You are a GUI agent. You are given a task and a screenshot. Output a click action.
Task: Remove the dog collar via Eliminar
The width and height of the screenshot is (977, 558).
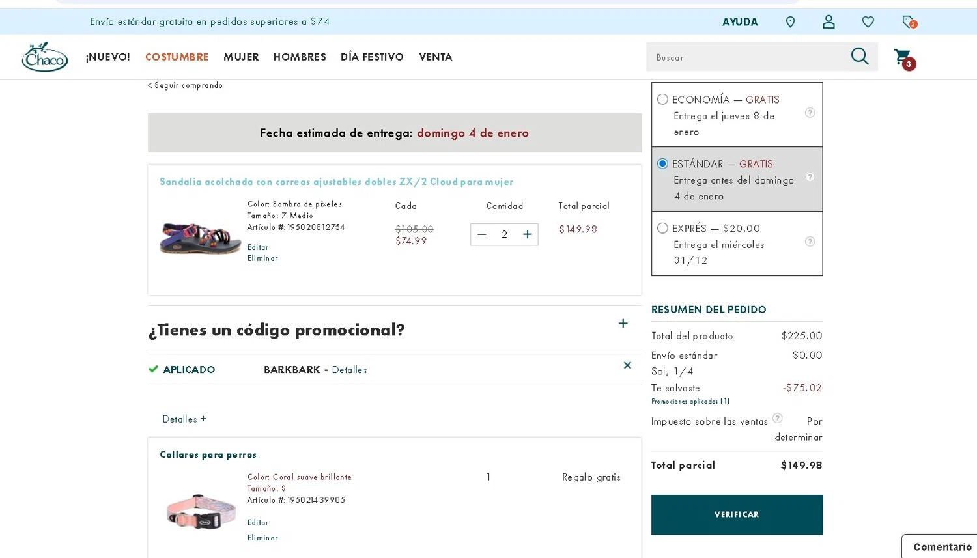[262, 538]
